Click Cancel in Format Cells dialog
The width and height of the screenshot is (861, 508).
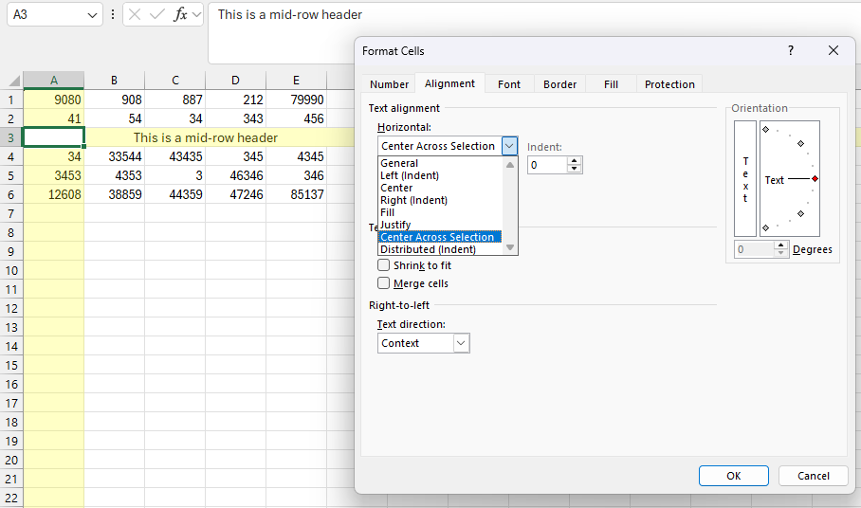814,476
